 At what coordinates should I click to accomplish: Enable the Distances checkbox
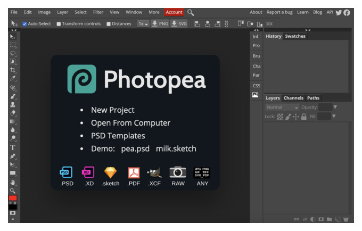[109, 24]
